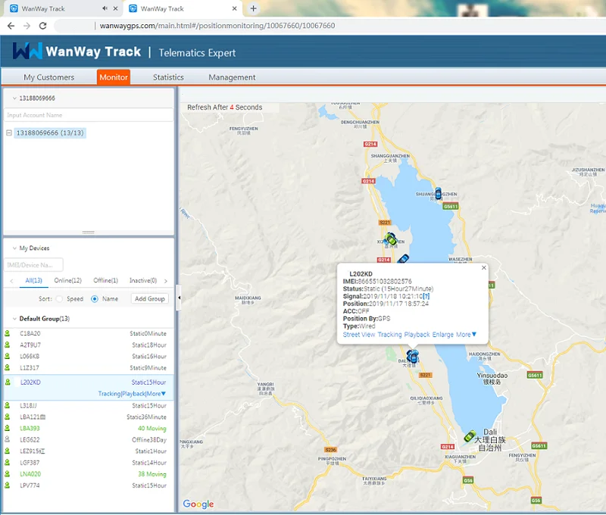Click device status icon for LNA020
The height and width of the screenshot is (515, 606).
point(8,473)
